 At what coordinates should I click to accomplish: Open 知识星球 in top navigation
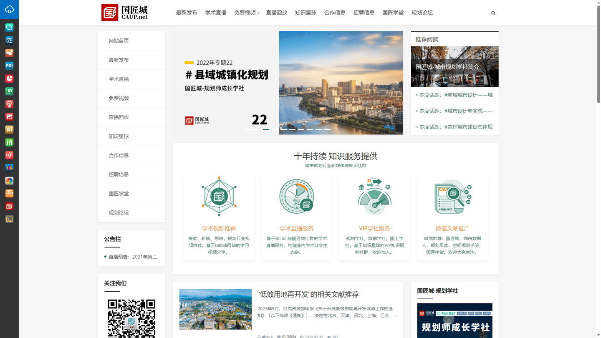pos(306,13)
